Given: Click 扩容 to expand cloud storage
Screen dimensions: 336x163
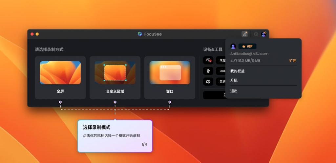Looking at the screenshot, I should (292, 61).
